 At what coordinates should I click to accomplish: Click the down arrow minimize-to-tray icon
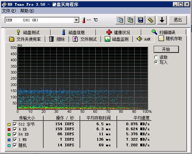click(x=162, y=20)
